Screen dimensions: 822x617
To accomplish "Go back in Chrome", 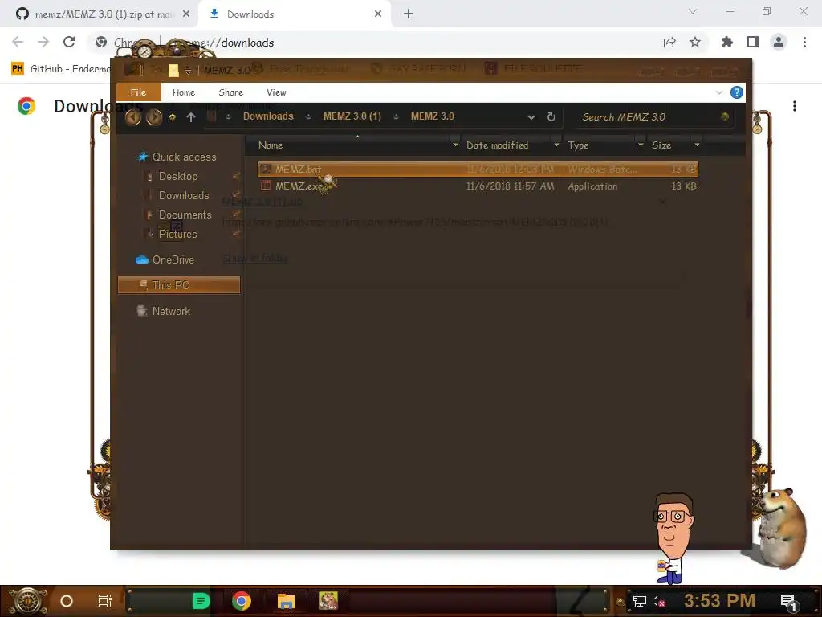I will [18, 42].
